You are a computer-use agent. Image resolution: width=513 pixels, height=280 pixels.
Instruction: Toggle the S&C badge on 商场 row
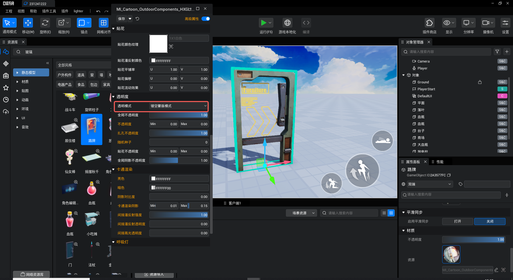pos(502,138)
